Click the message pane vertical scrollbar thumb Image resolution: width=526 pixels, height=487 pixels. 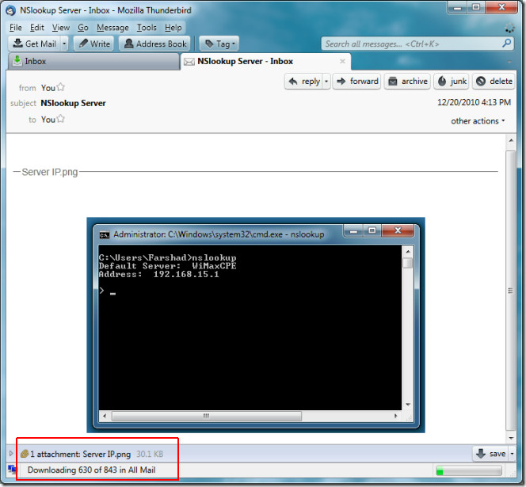(x=511, y=291)
